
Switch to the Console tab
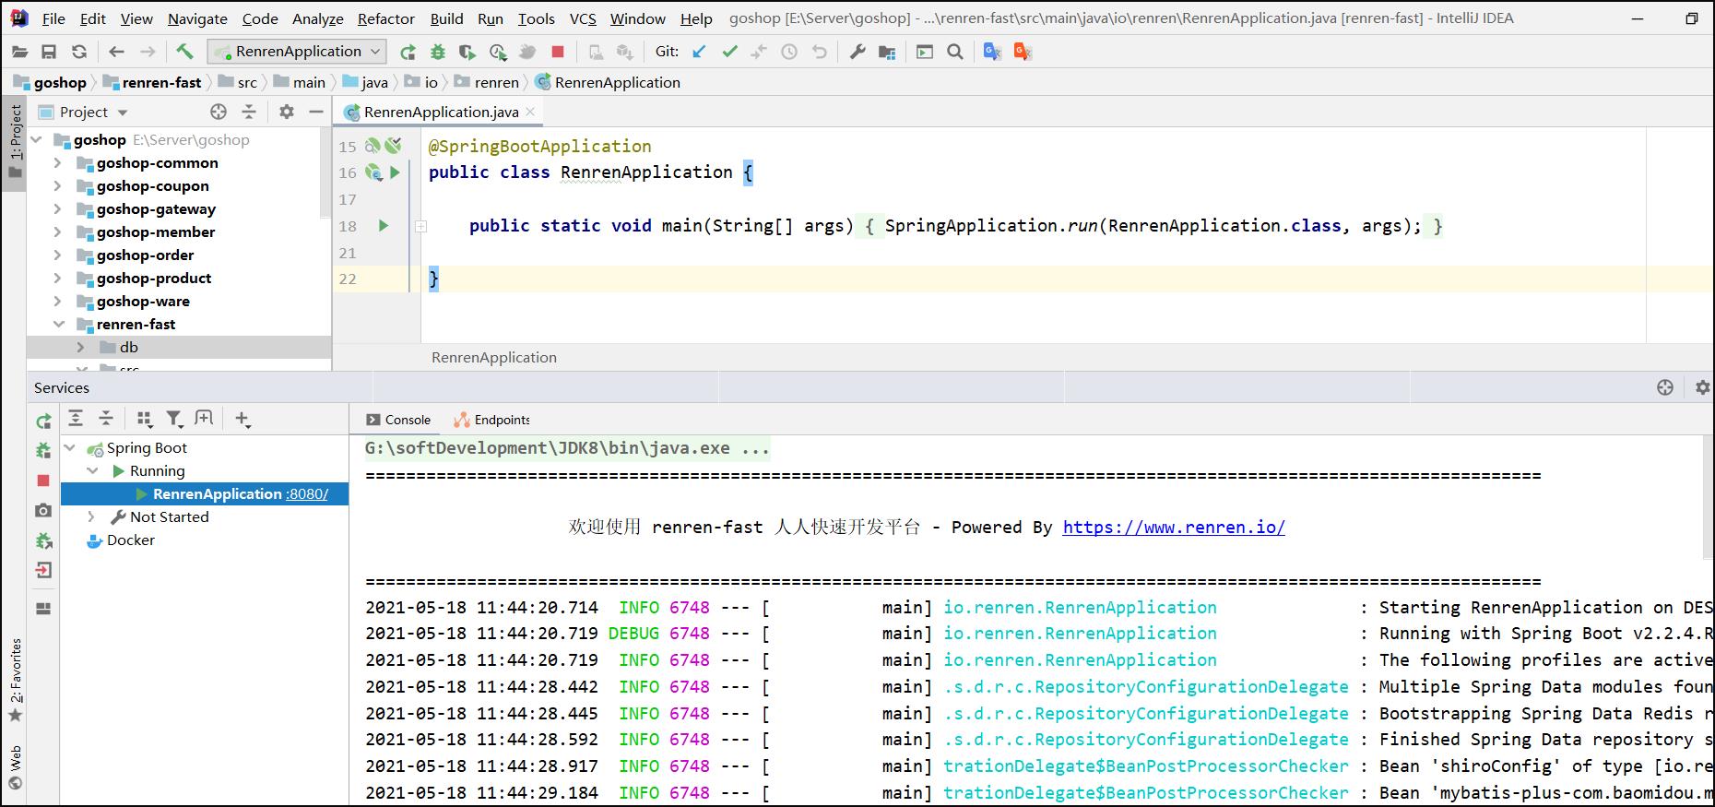(398, 420)
